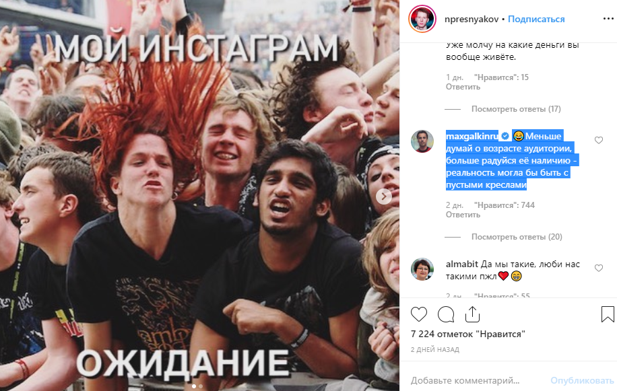Viewport: 617px width, 391px height.
Task: Expand replies with Посмотреть ответы (20)
Action: pyautogui.click(x=517, y=237)
